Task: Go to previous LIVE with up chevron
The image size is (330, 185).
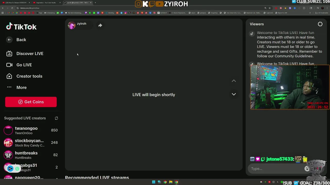Action: tap(234, 81)
